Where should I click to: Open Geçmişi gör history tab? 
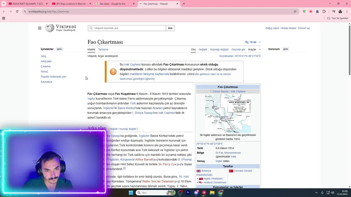click(238, 50)
